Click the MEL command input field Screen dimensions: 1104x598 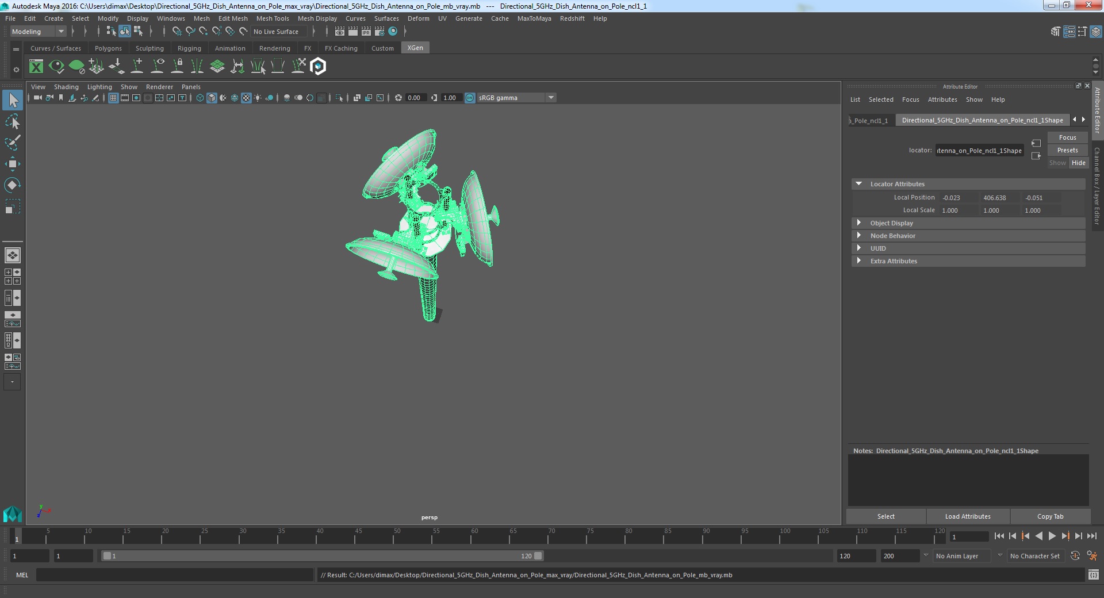coord(175,574)
